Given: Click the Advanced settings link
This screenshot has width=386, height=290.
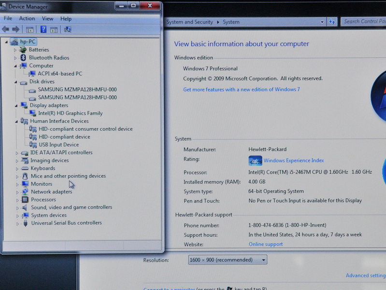Looking at the screenshot, I should [x=366, y=275].
